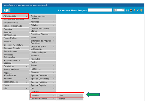The width and height of the screenshot is (145, 103).
Task: Open the SE unit dropdown
Action: point(119,10)
